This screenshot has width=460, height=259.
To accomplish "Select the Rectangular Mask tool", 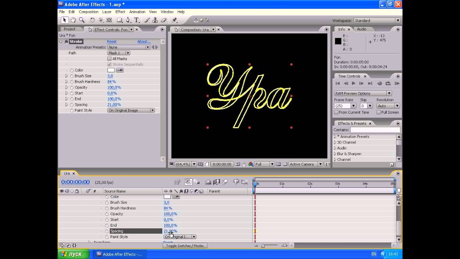I will pos(120,20).
